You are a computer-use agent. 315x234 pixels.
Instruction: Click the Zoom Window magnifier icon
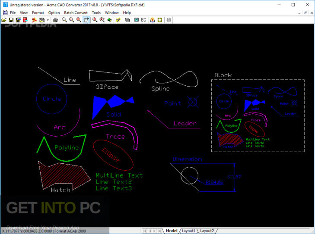(79, 20)
